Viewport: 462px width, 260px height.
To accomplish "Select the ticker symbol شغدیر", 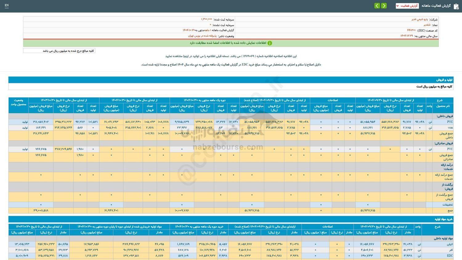I will (x=428, y=25).
